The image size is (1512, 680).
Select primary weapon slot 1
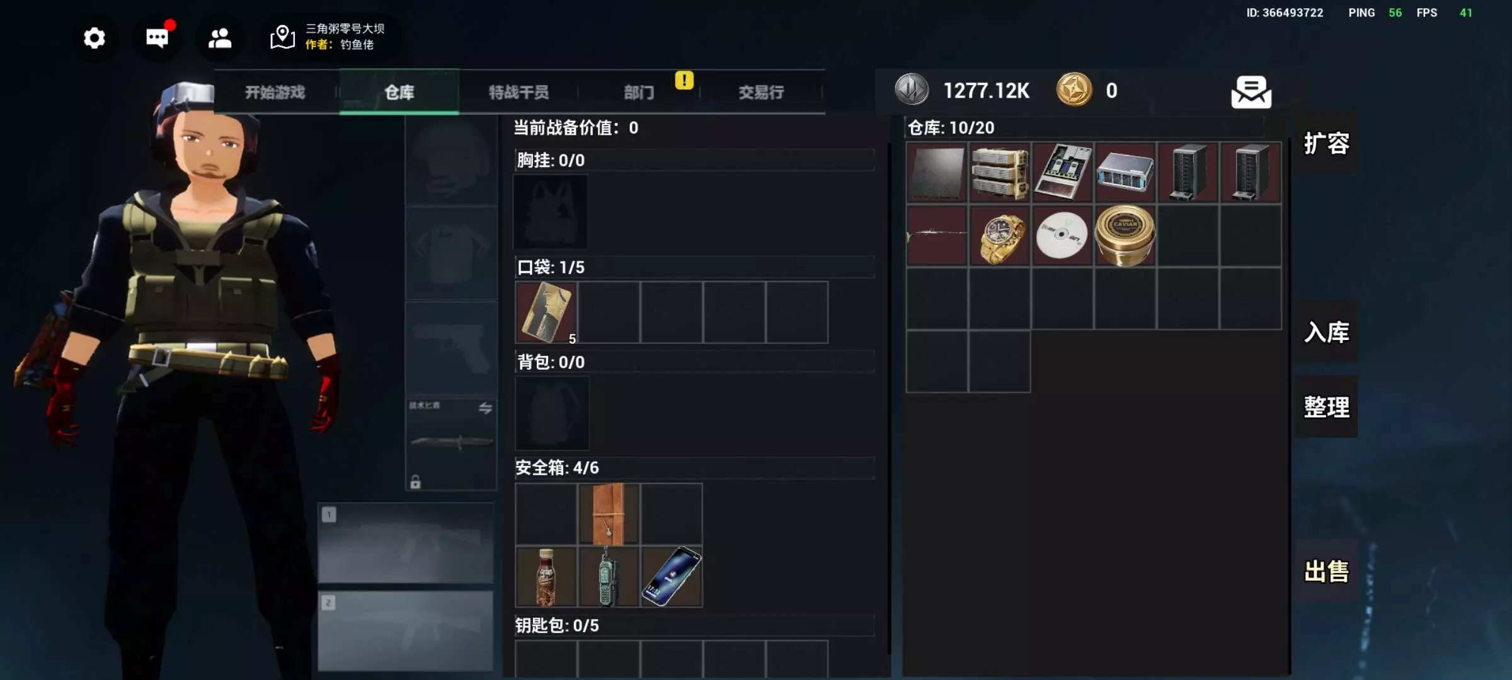(406, 543)
